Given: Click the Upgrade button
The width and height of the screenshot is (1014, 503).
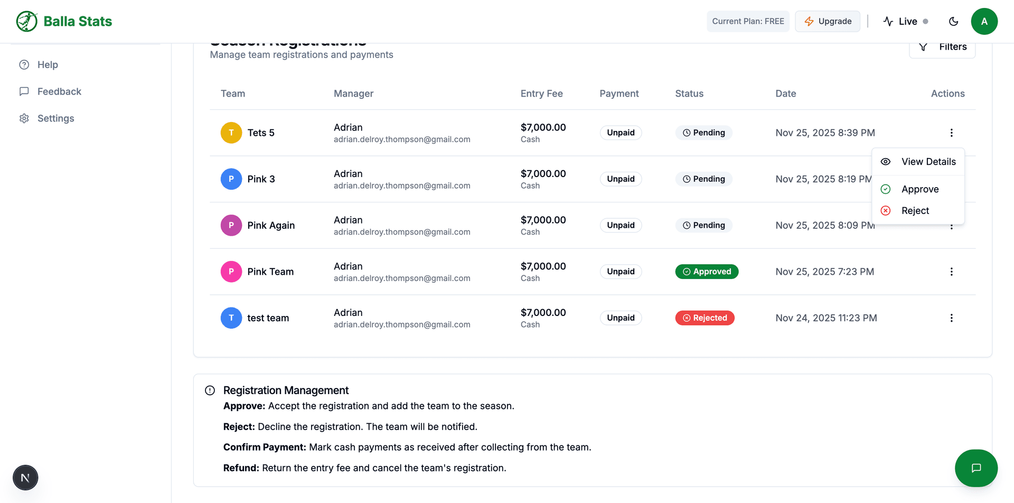Looking at the screenshot, I should click(828, 21).
